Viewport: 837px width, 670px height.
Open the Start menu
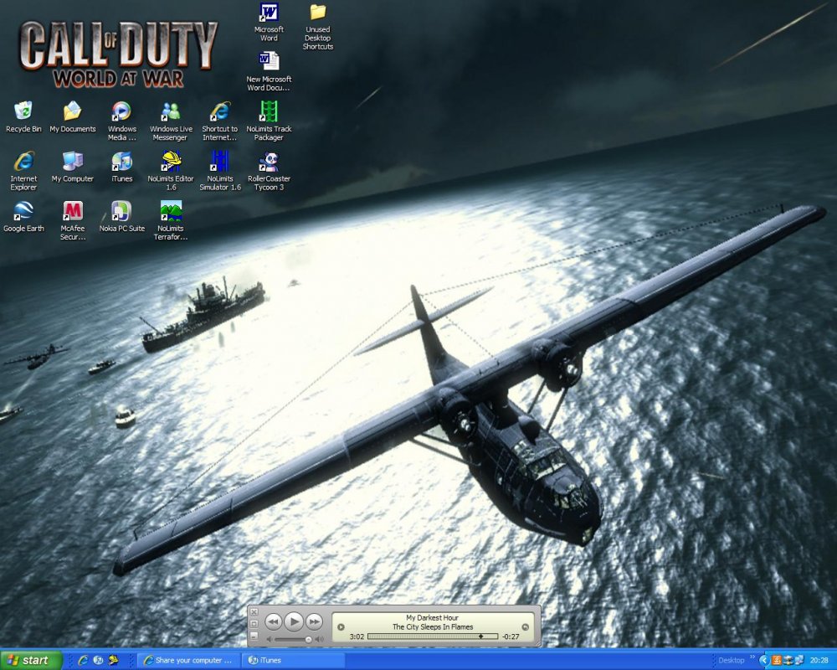click(x=32, y=660)
